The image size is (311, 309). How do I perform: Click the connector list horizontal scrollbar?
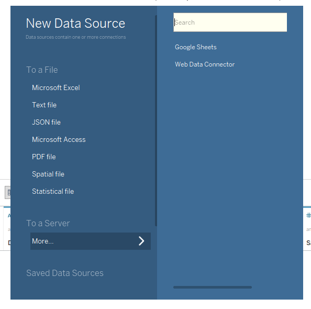pyautogui.click(x=213, y=287)
